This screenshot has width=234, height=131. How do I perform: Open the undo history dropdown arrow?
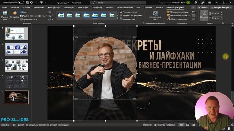point(34,3)
